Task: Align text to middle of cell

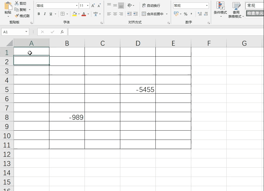Action: (115, 5)
